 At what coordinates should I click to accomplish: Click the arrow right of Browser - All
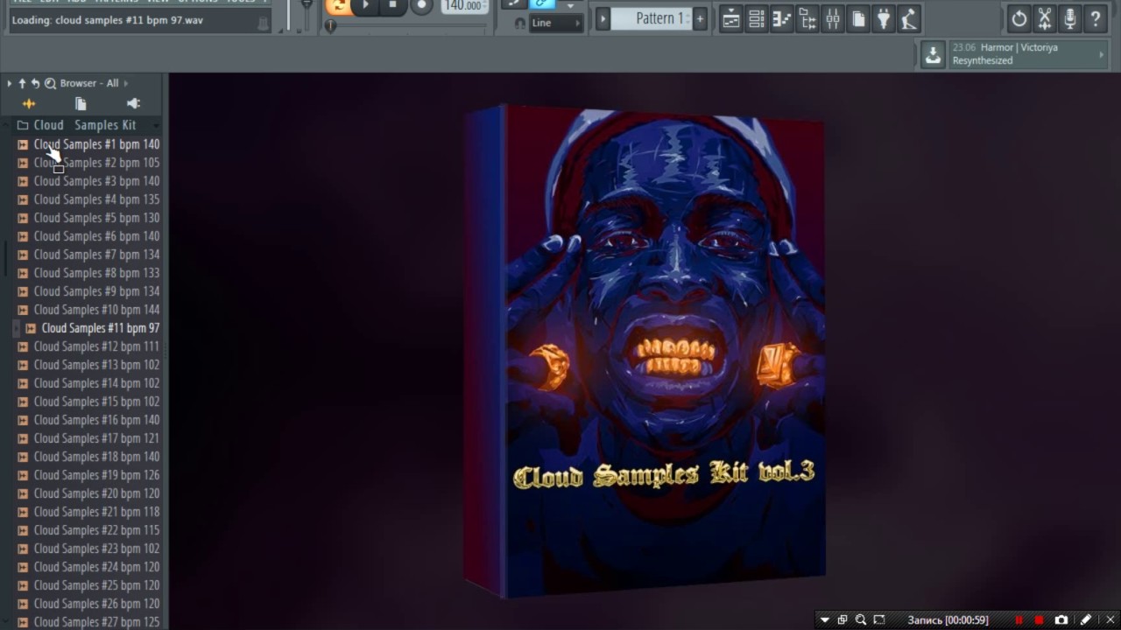tap(126, 83)
